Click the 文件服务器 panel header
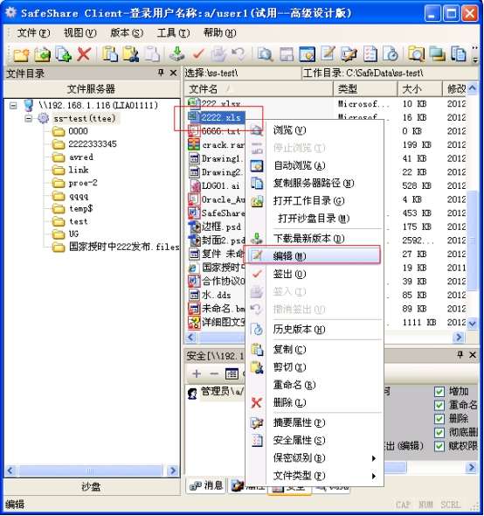The width and height of the screenshot is (484, 516). 92,89
